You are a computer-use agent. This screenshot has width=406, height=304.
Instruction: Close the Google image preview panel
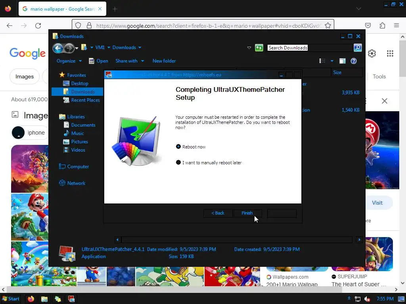385,101
